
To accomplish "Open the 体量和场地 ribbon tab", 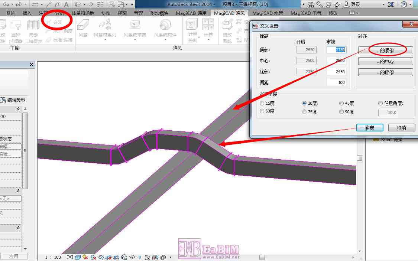I will click(x=82, y=13).
